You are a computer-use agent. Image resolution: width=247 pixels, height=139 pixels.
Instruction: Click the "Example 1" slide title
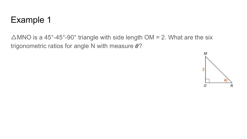click(31, 20)
